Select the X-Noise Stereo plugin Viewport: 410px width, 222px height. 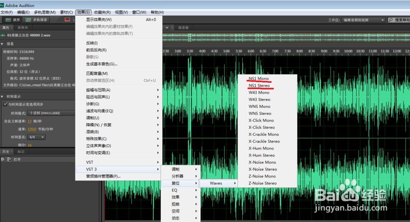tap(267, 169)
